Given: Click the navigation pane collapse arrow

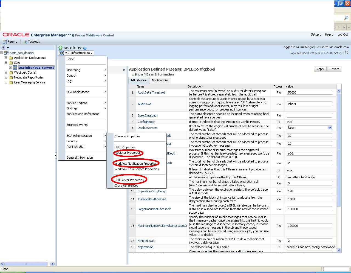Looking at the screenshot, I should pos(56,156).
